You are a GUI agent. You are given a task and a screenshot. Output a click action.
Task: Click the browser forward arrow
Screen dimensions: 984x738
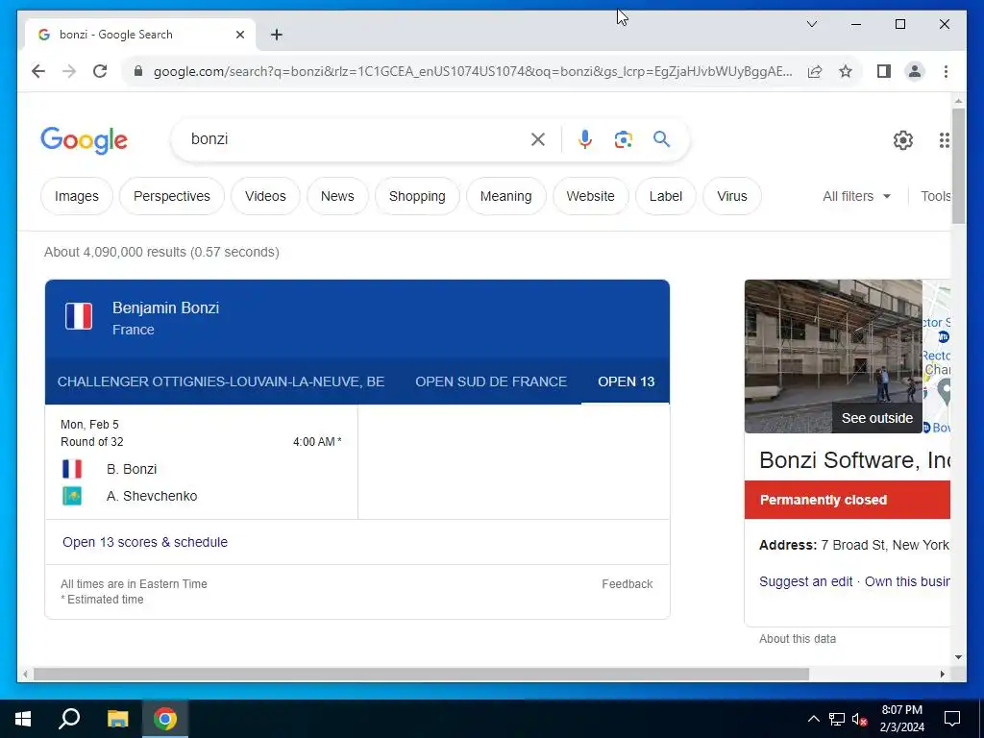[69, 71]
